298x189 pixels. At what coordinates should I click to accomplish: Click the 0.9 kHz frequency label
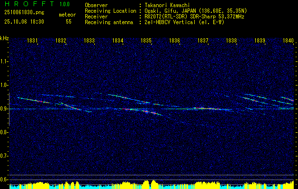point(4,109)
